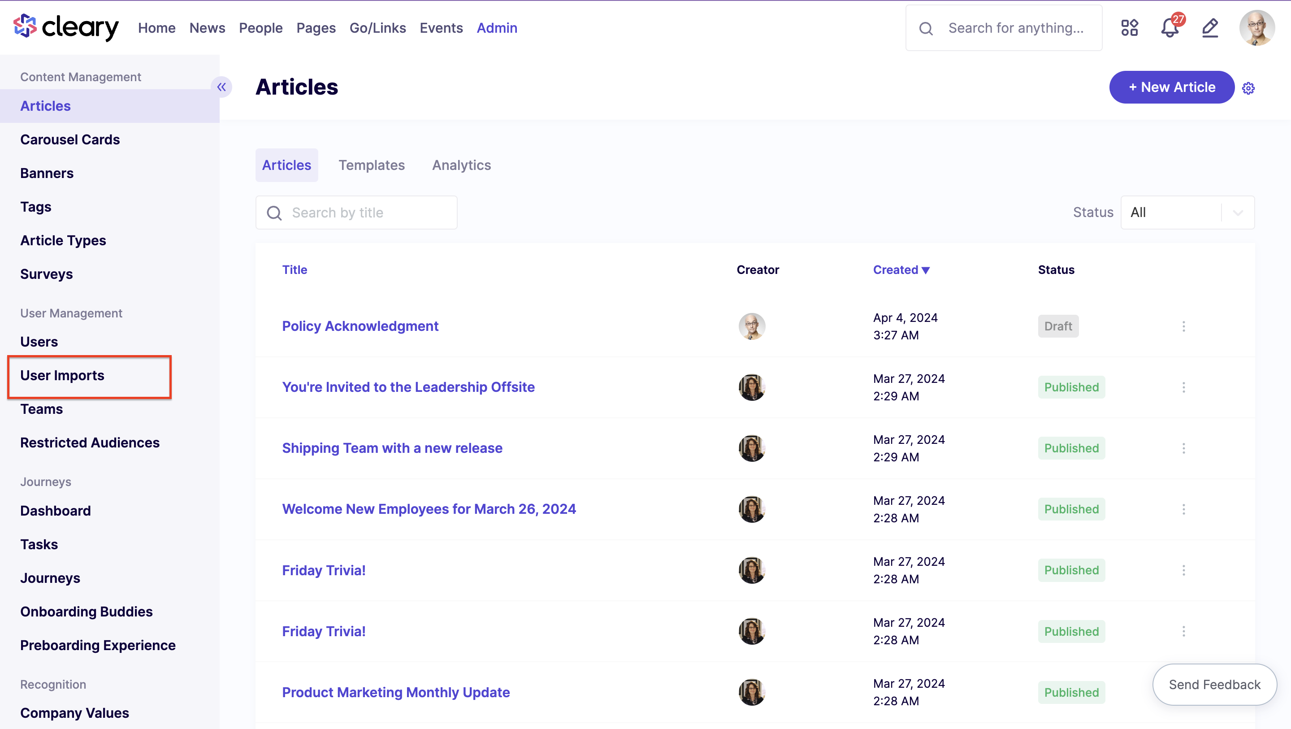Open Teams in sidebar
The image size is (1291, 729).
41,408
